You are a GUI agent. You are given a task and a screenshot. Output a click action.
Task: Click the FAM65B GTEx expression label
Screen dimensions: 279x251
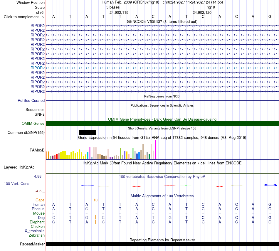point(37,150)
